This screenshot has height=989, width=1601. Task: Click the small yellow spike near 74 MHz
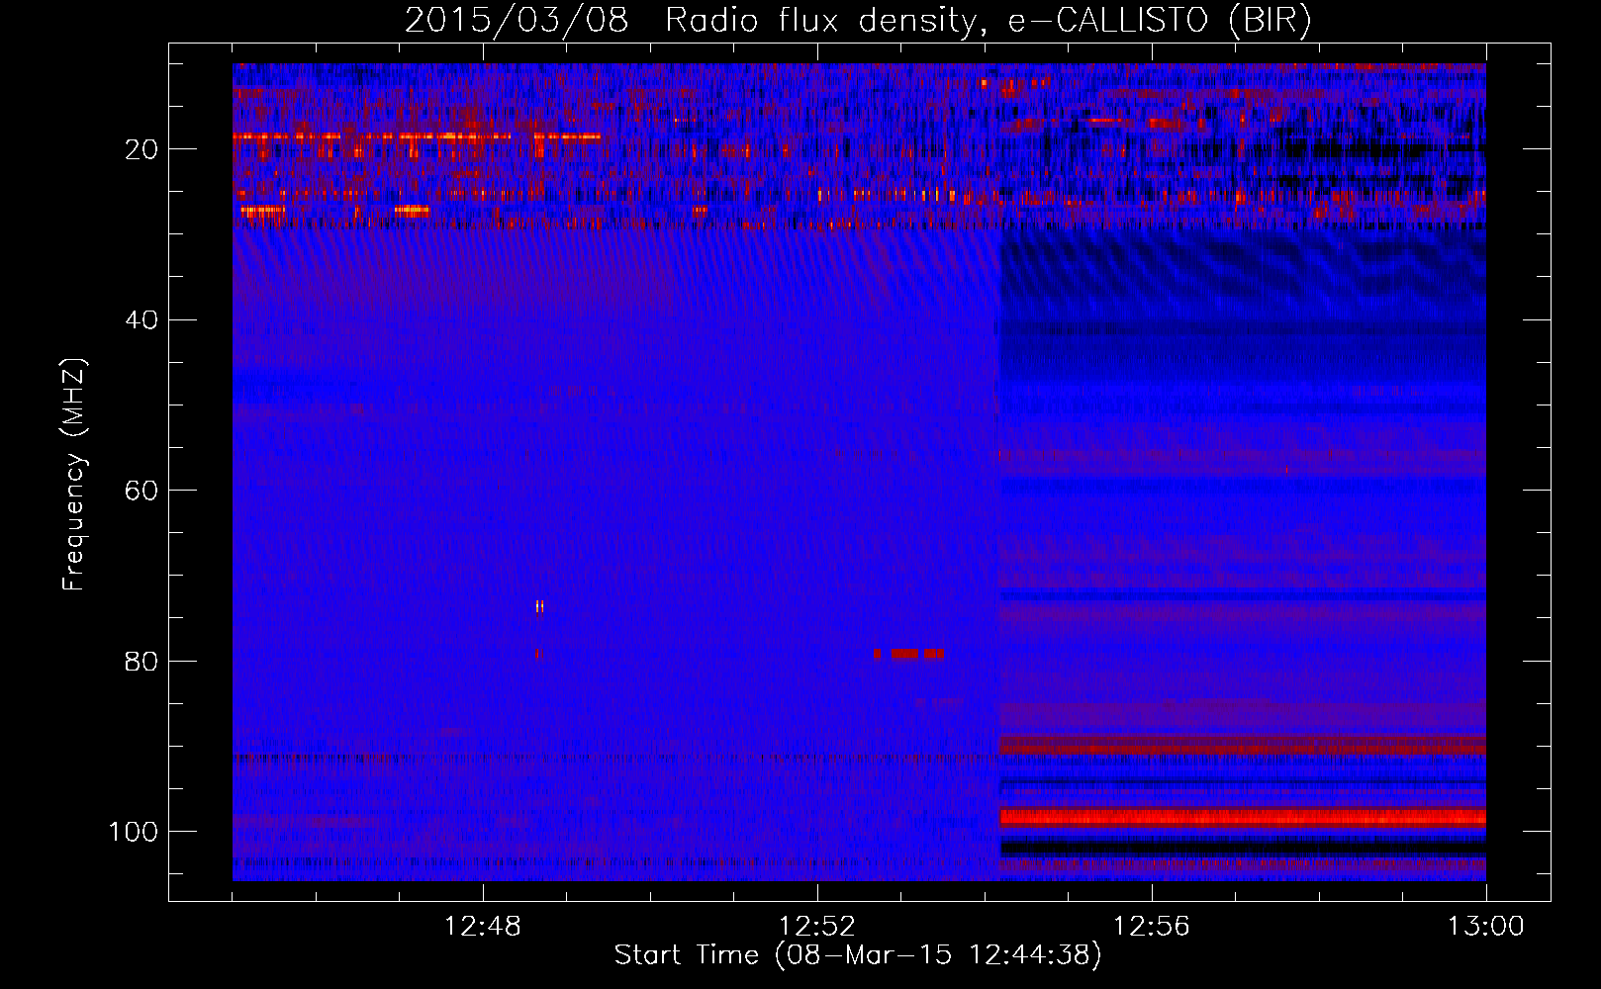coord(539,606)
